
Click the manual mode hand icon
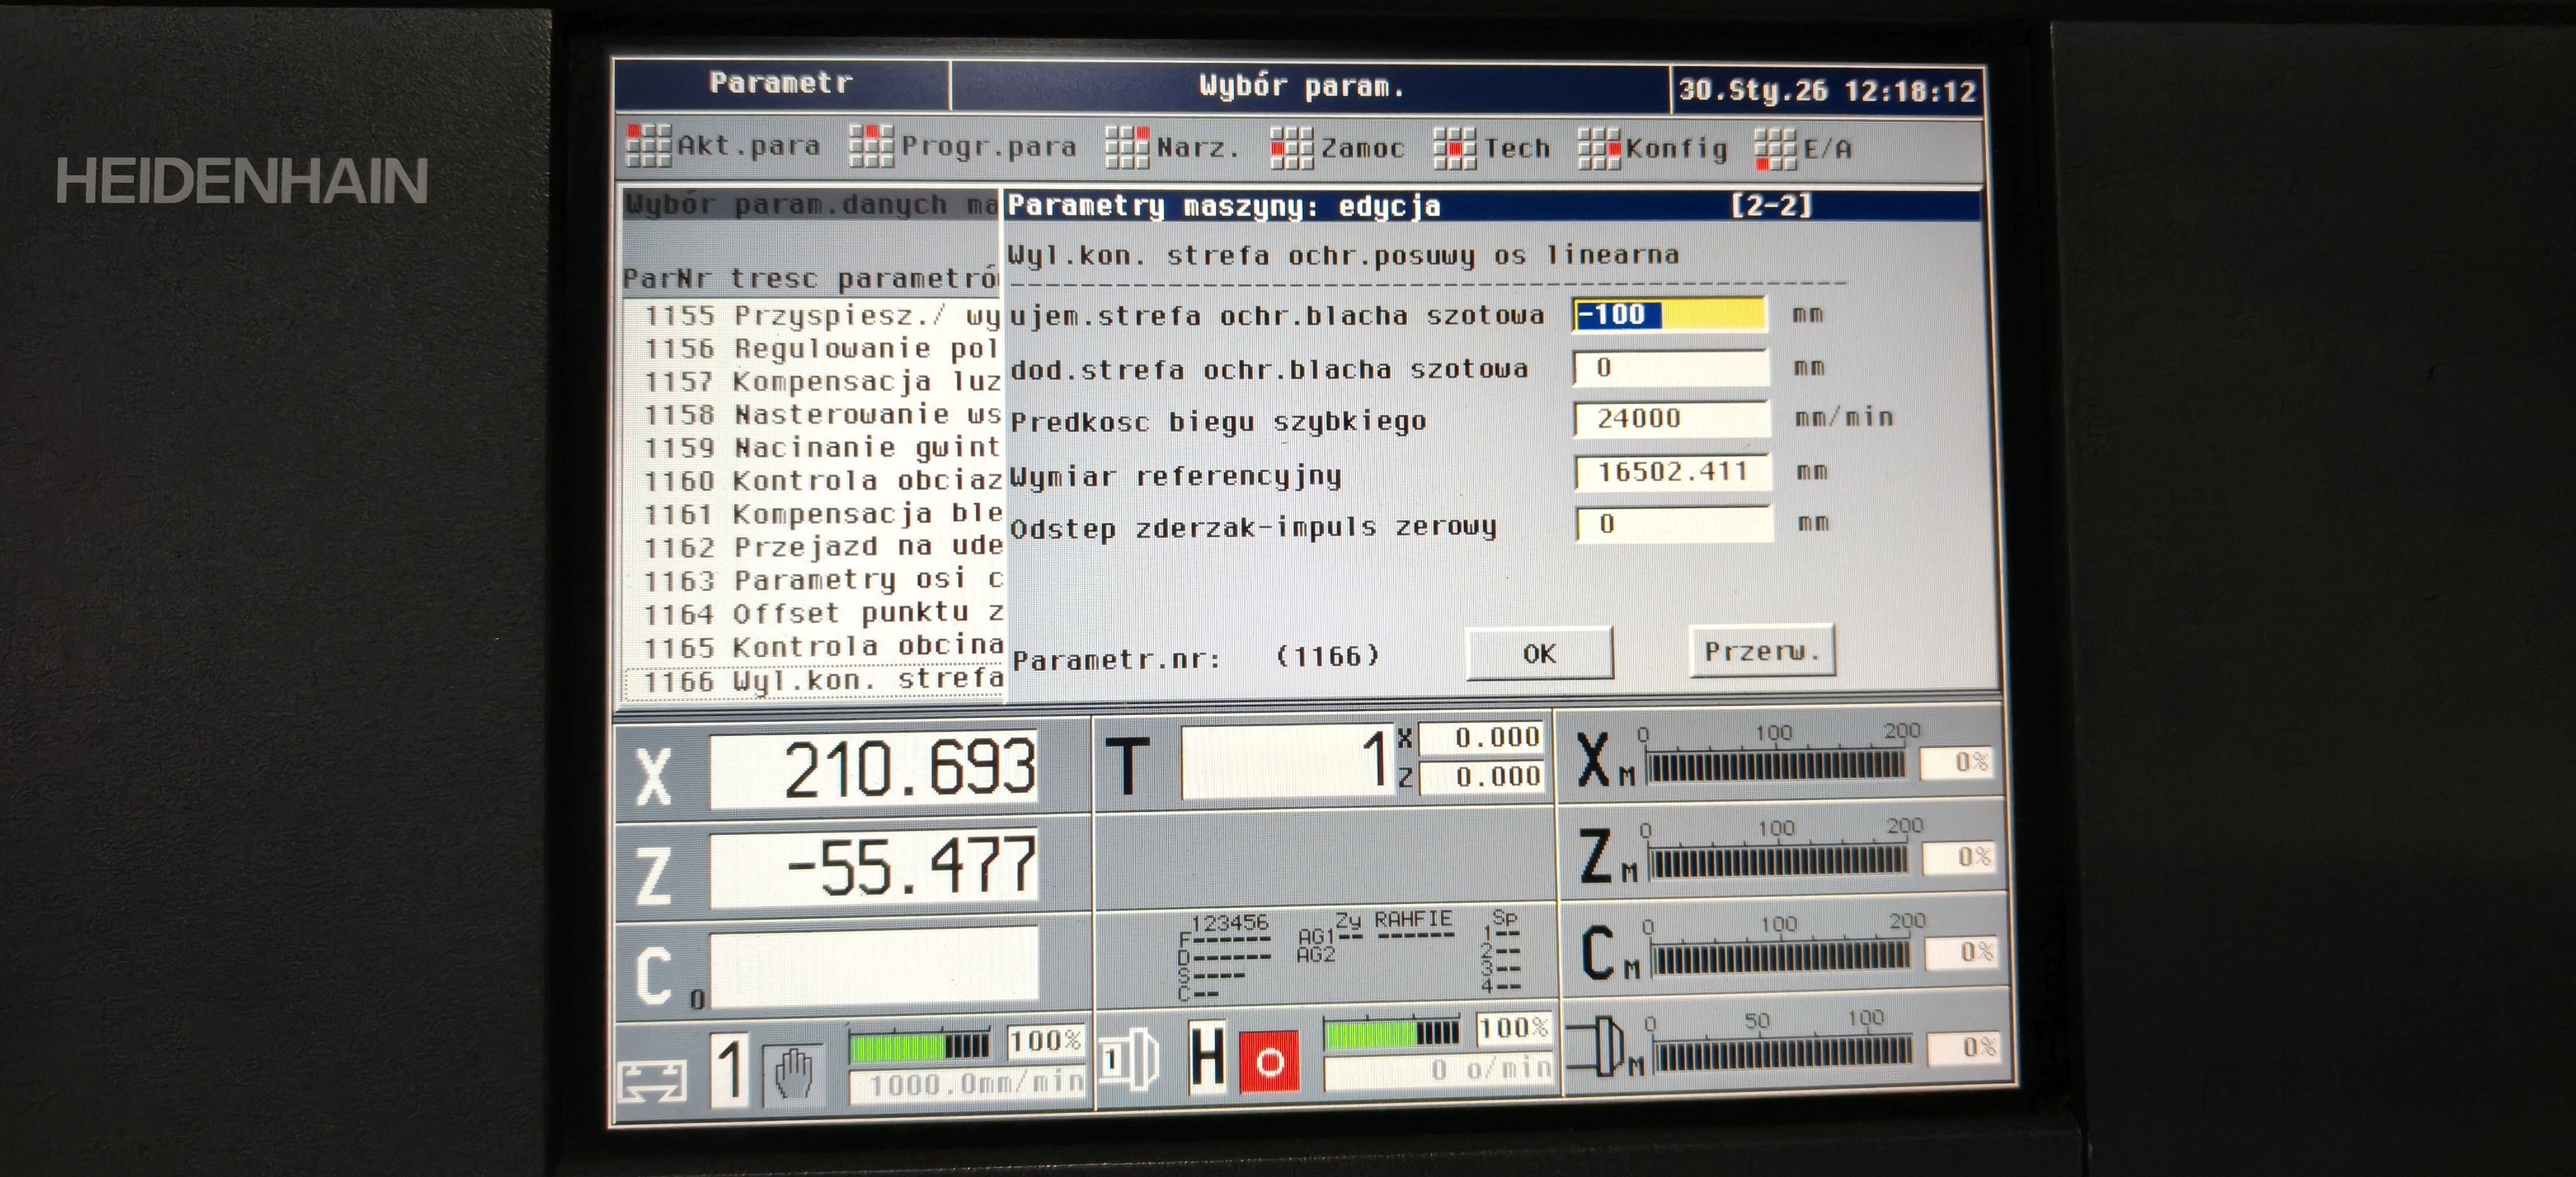[x=794, y=1074]
